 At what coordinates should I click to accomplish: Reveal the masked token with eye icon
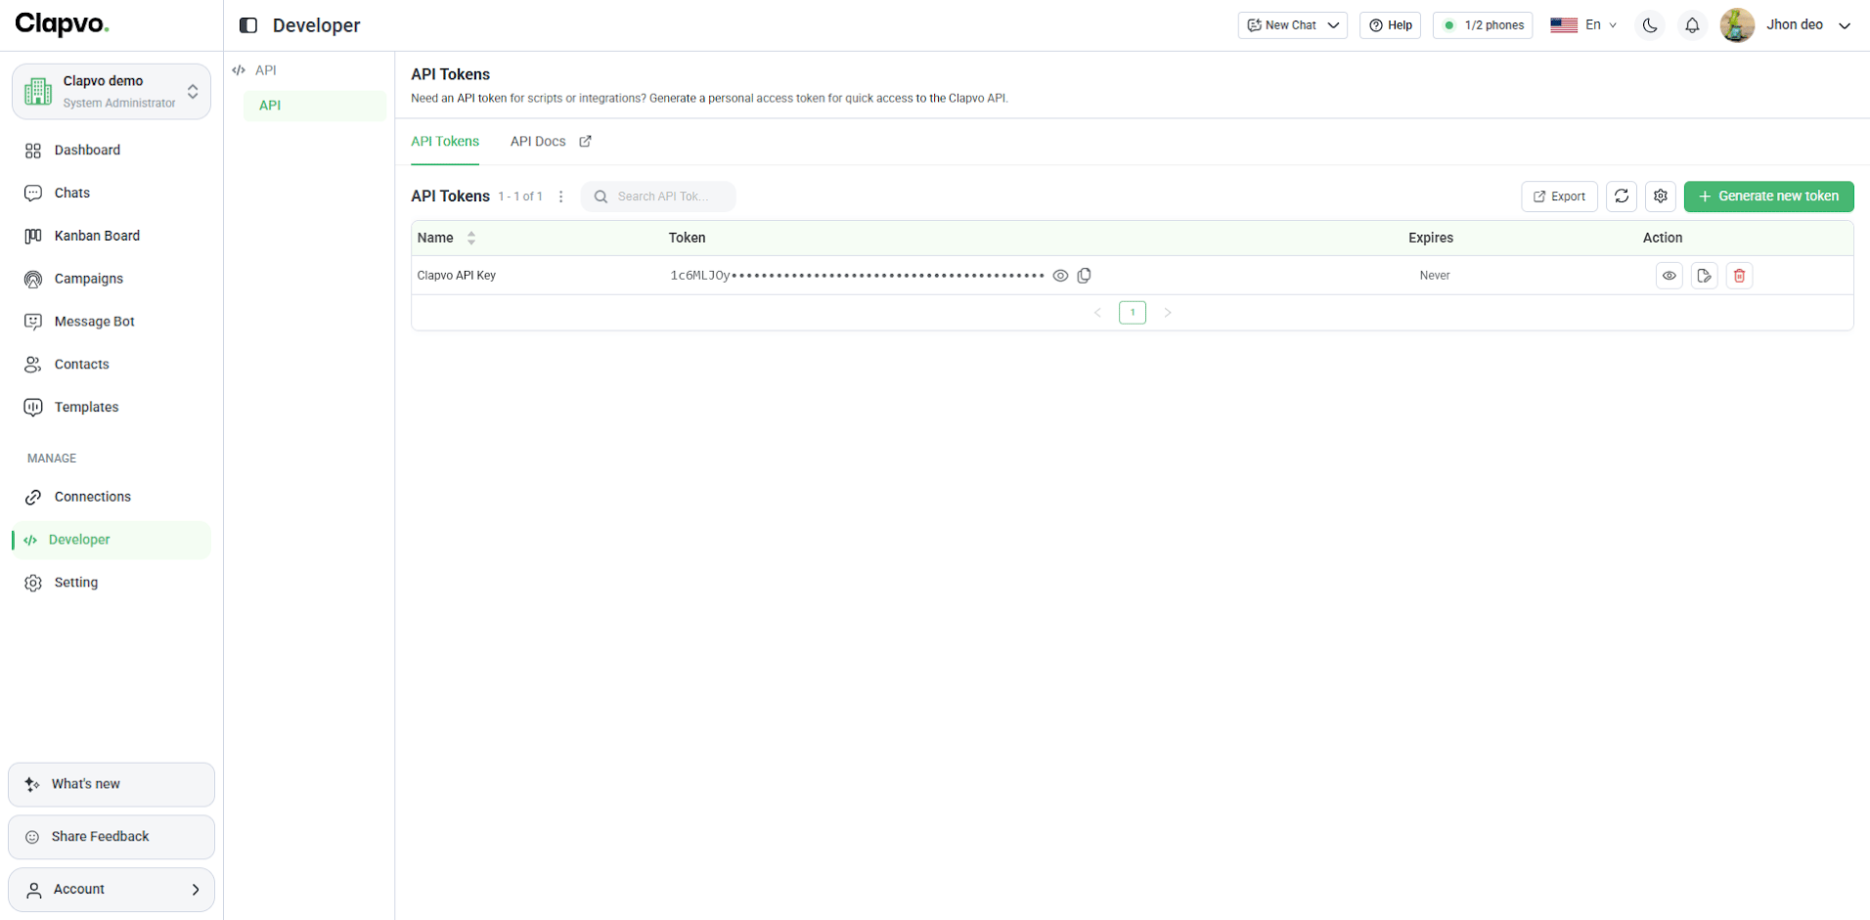[1060, 276]
